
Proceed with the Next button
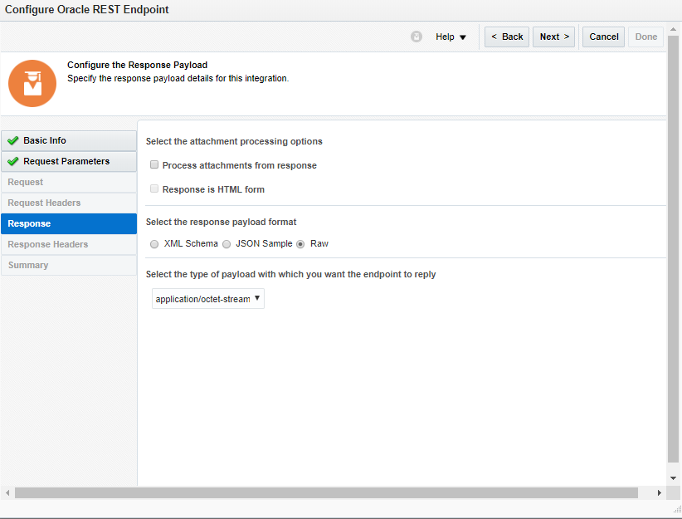coord(553,37)
